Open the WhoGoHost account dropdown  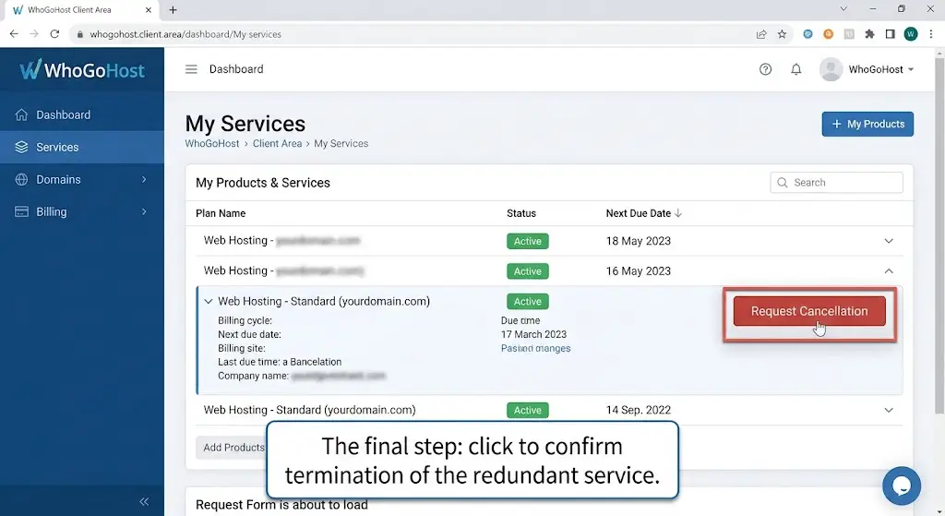[881, 69]
